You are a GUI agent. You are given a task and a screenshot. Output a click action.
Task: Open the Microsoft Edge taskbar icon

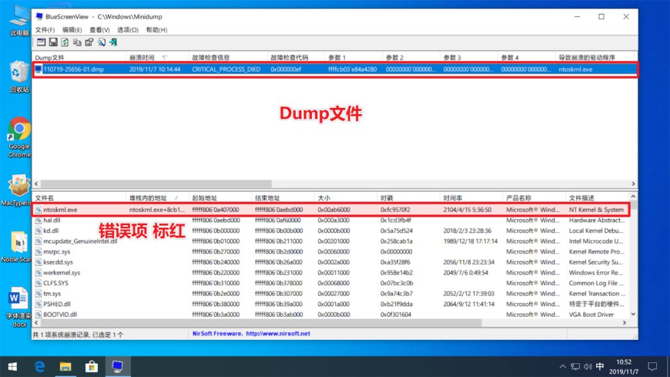pos(40,366)
